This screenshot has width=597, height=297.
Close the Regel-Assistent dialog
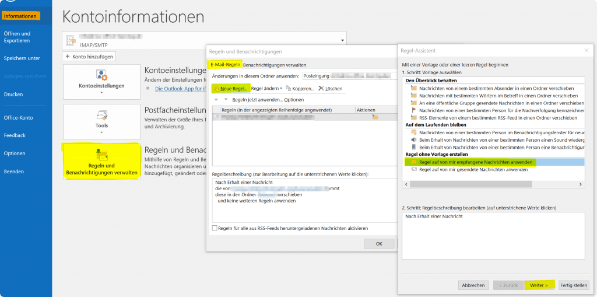coord(587,50)
